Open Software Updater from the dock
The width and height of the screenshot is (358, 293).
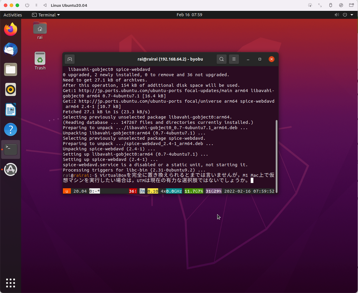click(11, 169)
